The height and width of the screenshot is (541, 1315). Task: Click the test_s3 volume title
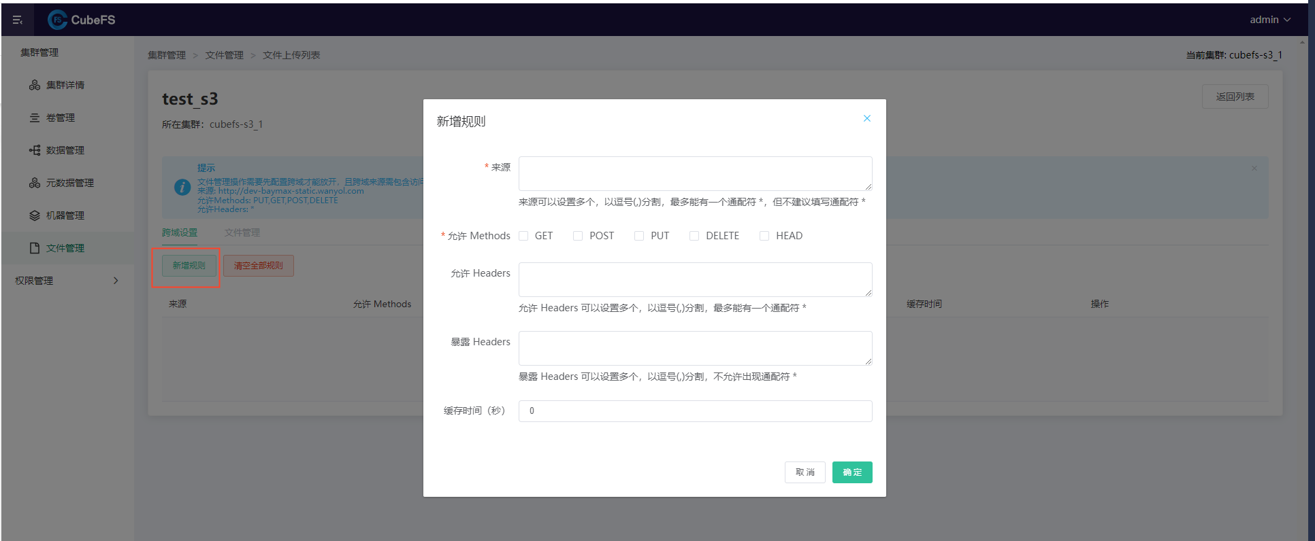click(x=190, y=99)
